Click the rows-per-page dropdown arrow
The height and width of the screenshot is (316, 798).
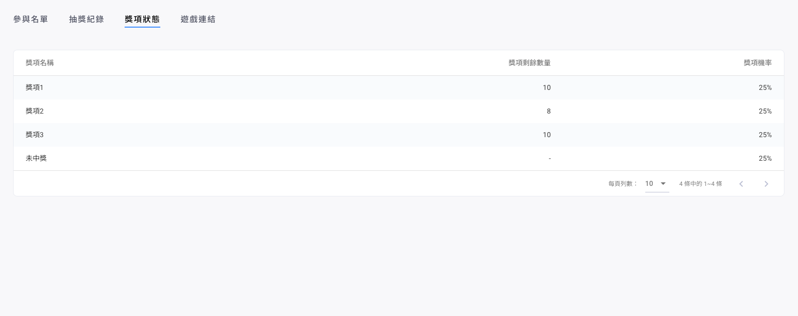point(663,184)
